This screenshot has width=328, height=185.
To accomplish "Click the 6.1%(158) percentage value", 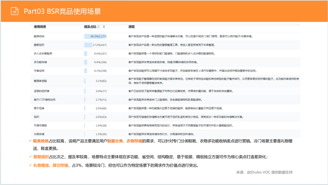I will click(x=100, y=71).
